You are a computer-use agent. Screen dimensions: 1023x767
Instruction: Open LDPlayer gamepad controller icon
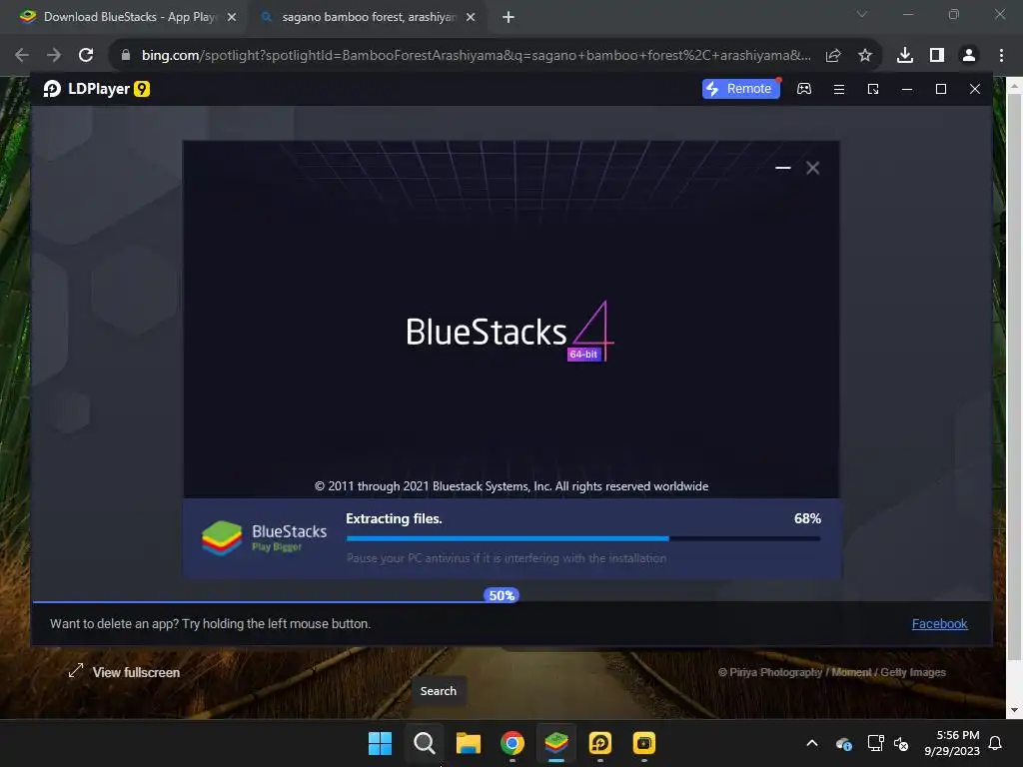pos(804,89)
